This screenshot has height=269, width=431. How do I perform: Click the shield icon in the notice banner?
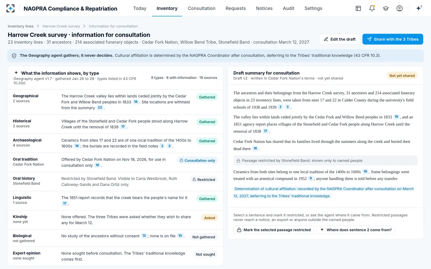click(x=14, y=56)
